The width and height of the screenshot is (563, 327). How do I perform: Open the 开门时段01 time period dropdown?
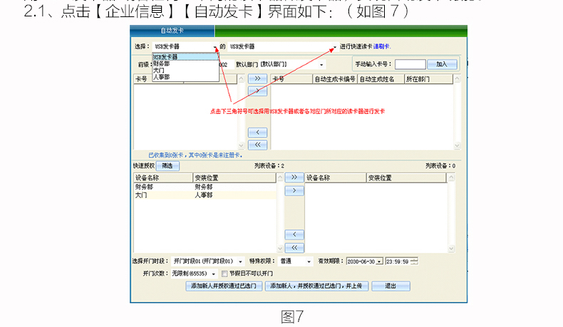[x=240, y=261]
